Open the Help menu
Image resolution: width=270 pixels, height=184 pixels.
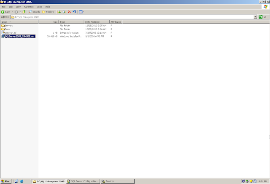[48, 7]
